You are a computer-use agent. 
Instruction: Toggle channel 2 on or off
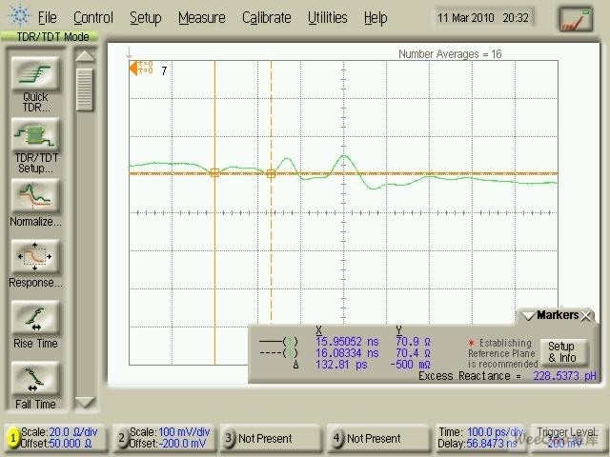coord(122,438)
